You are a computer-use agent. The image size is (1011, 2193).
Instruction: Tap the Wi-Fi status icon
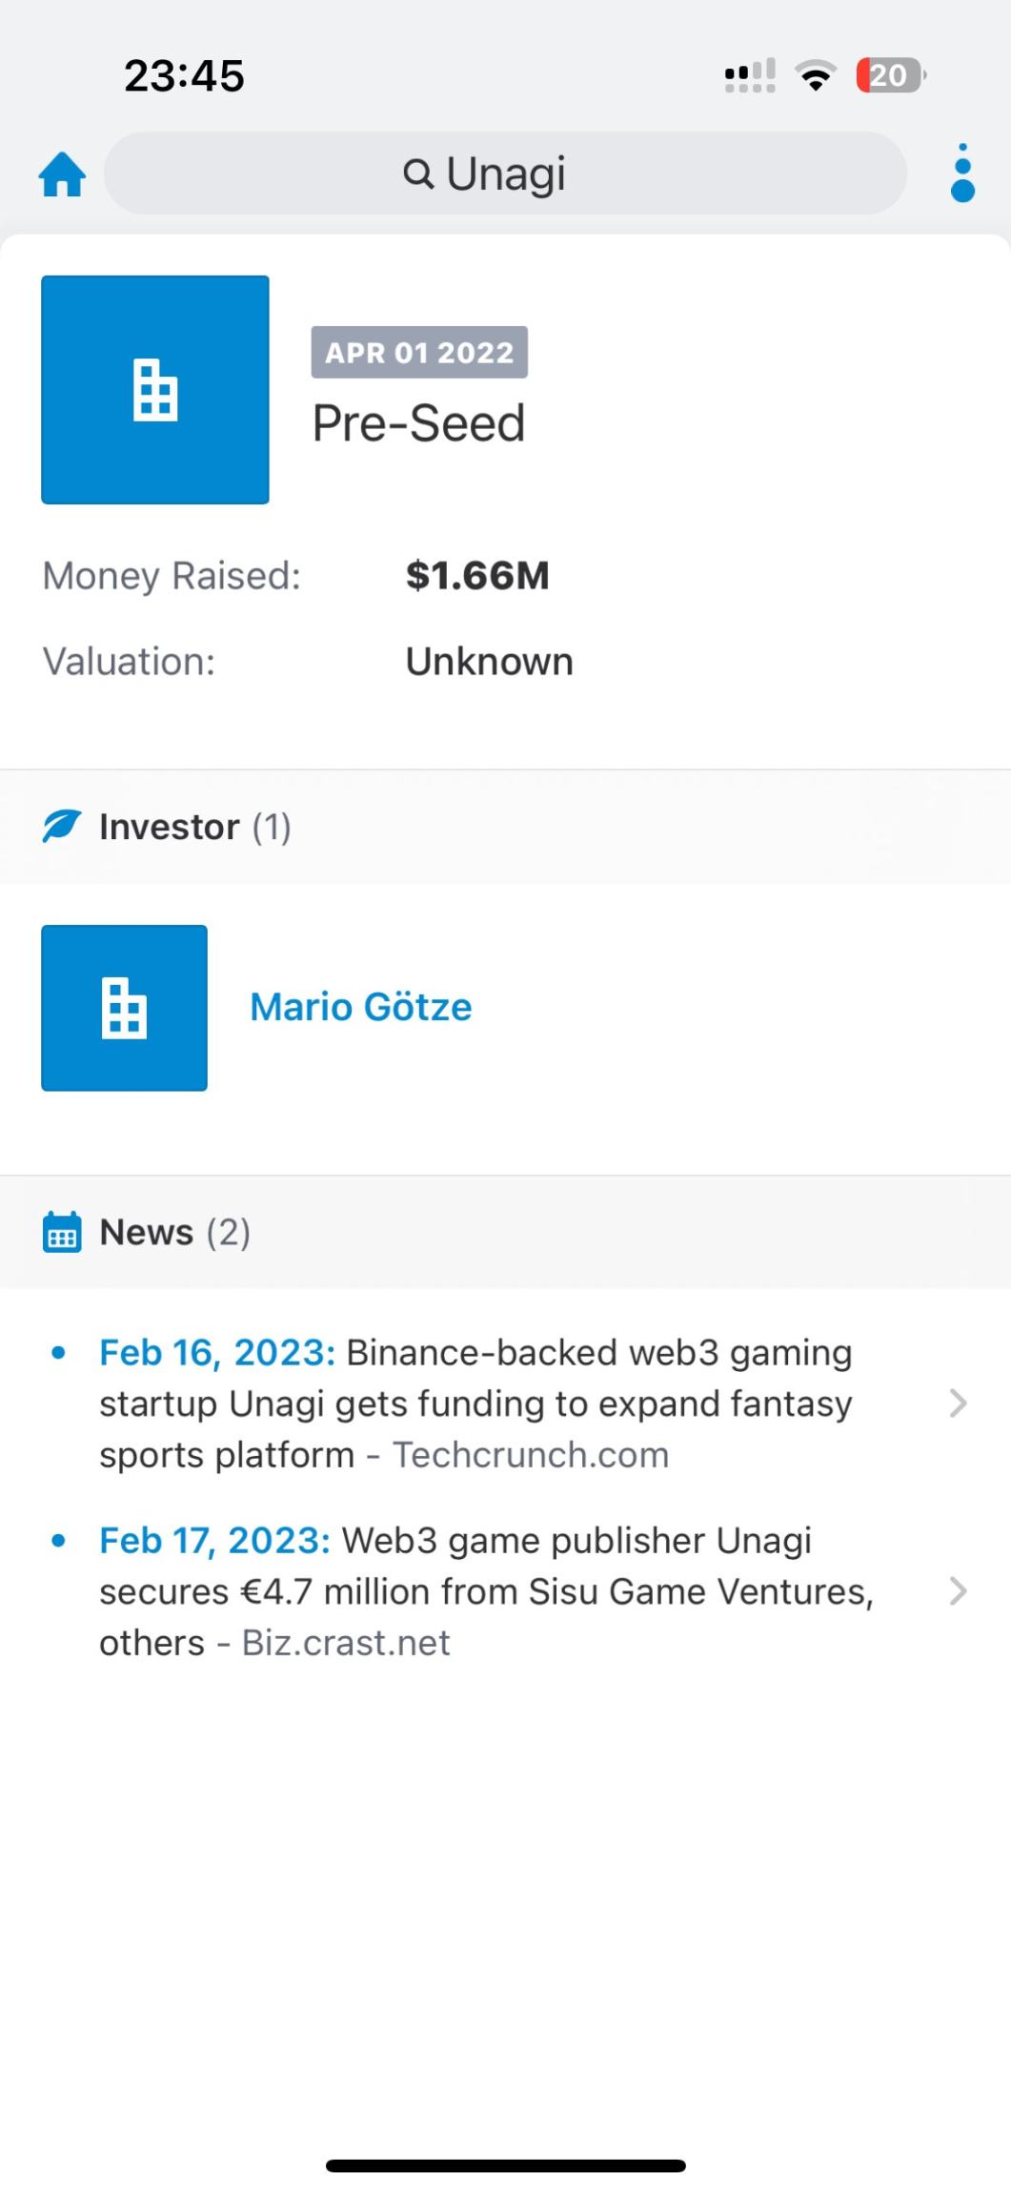pyautogui.click(x=815, y=75)
